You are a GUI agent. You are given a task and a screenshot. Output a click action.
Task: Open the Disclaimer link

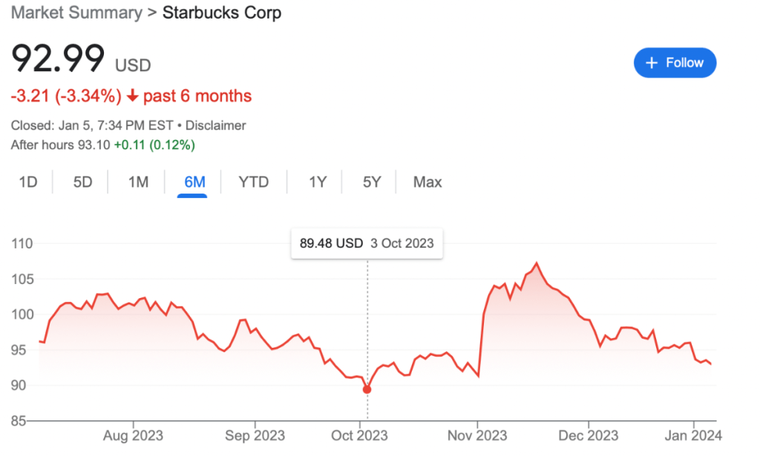point(215,125)
